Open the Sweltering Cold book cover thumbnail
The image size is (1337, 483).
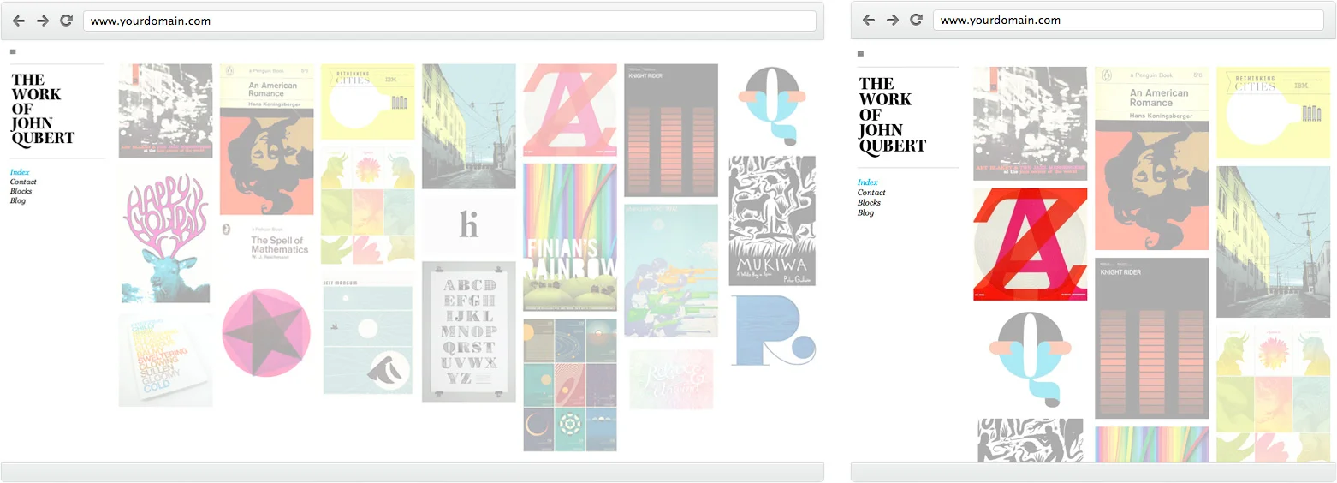click(x=166, y=360)
